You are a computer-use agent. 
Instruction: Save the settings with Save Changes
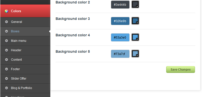[x=180, y=69]
